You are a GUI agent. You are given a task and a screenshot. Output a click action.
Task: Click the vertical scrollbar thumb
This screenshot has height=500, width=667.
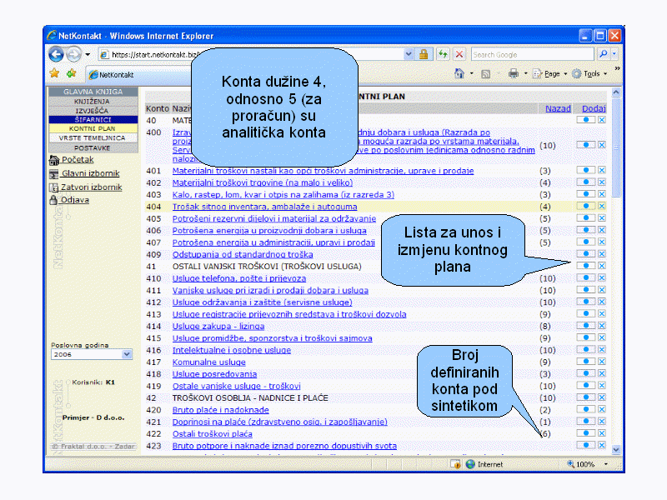(x=616, y=147)
